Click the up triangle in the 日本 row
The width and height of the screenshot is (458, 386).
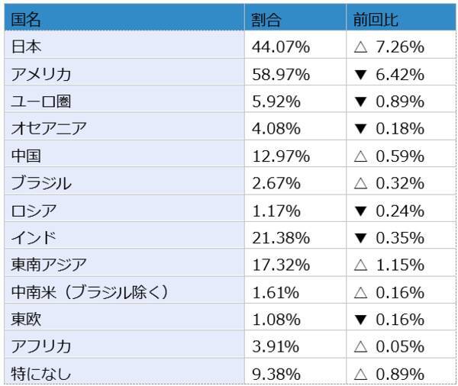point(361,47)
